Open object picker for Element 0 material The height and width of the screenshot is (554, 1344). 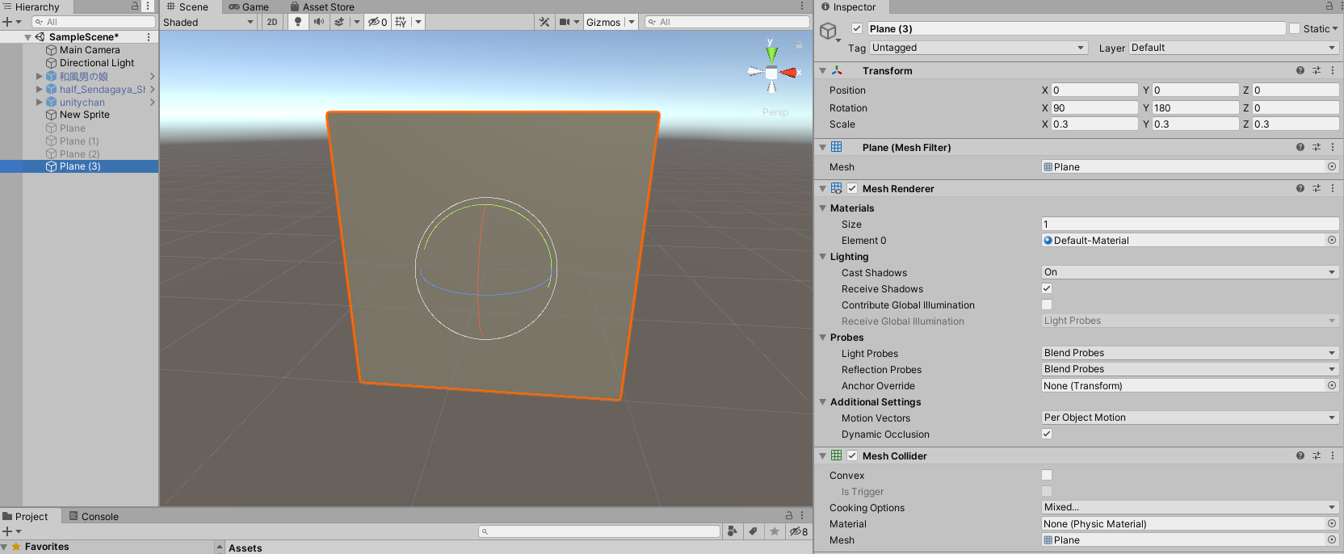(x=1332, y=240)
